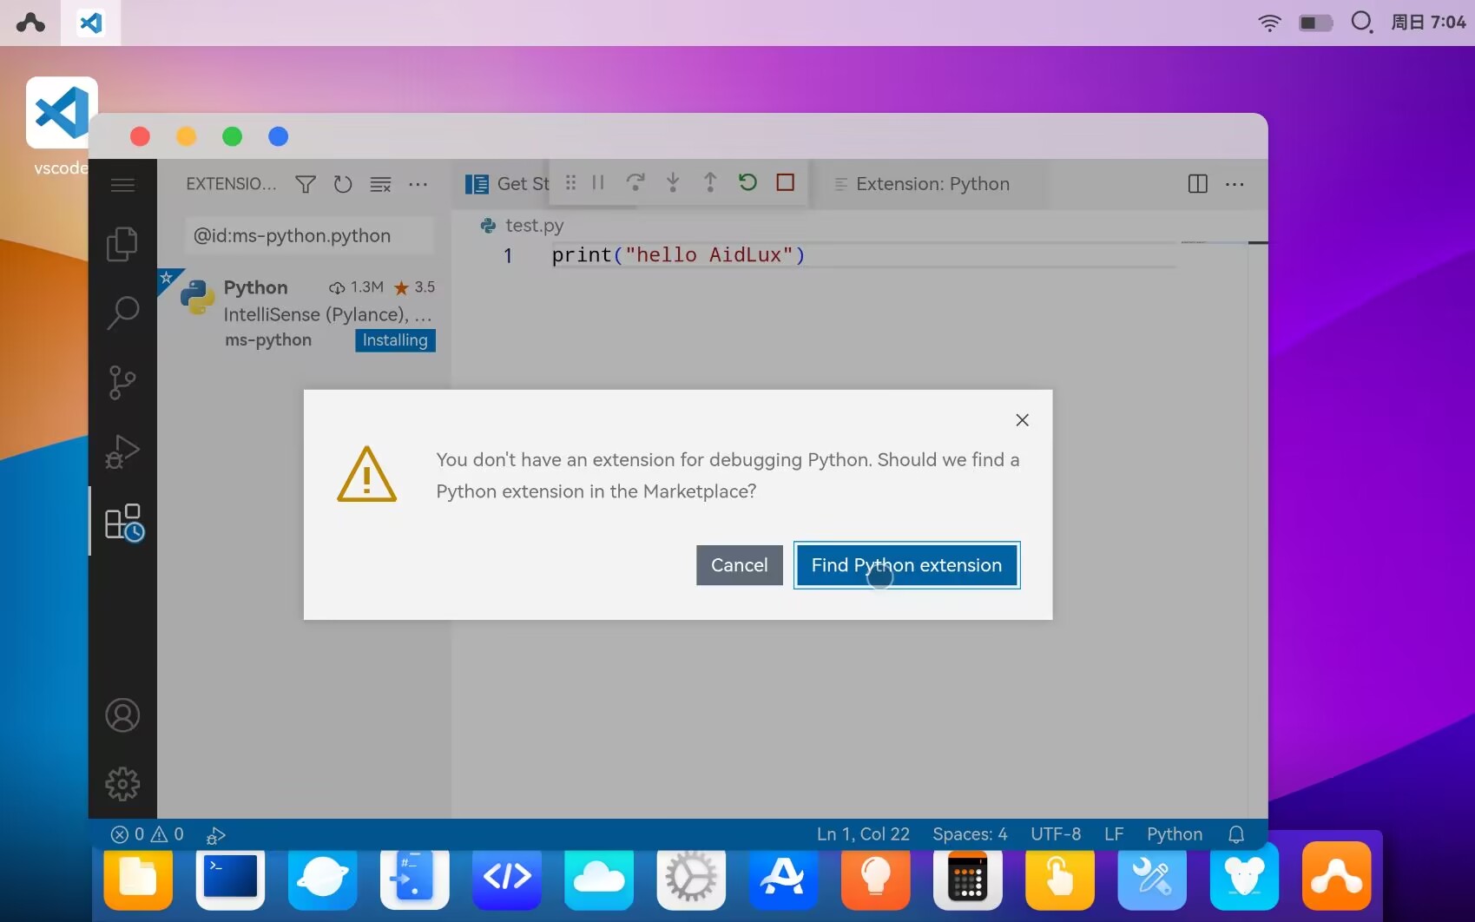Grab the debug toolbar drag handle
Image resolution: width=1475 pixels, height=922 pixels.
tap(570, 182)
